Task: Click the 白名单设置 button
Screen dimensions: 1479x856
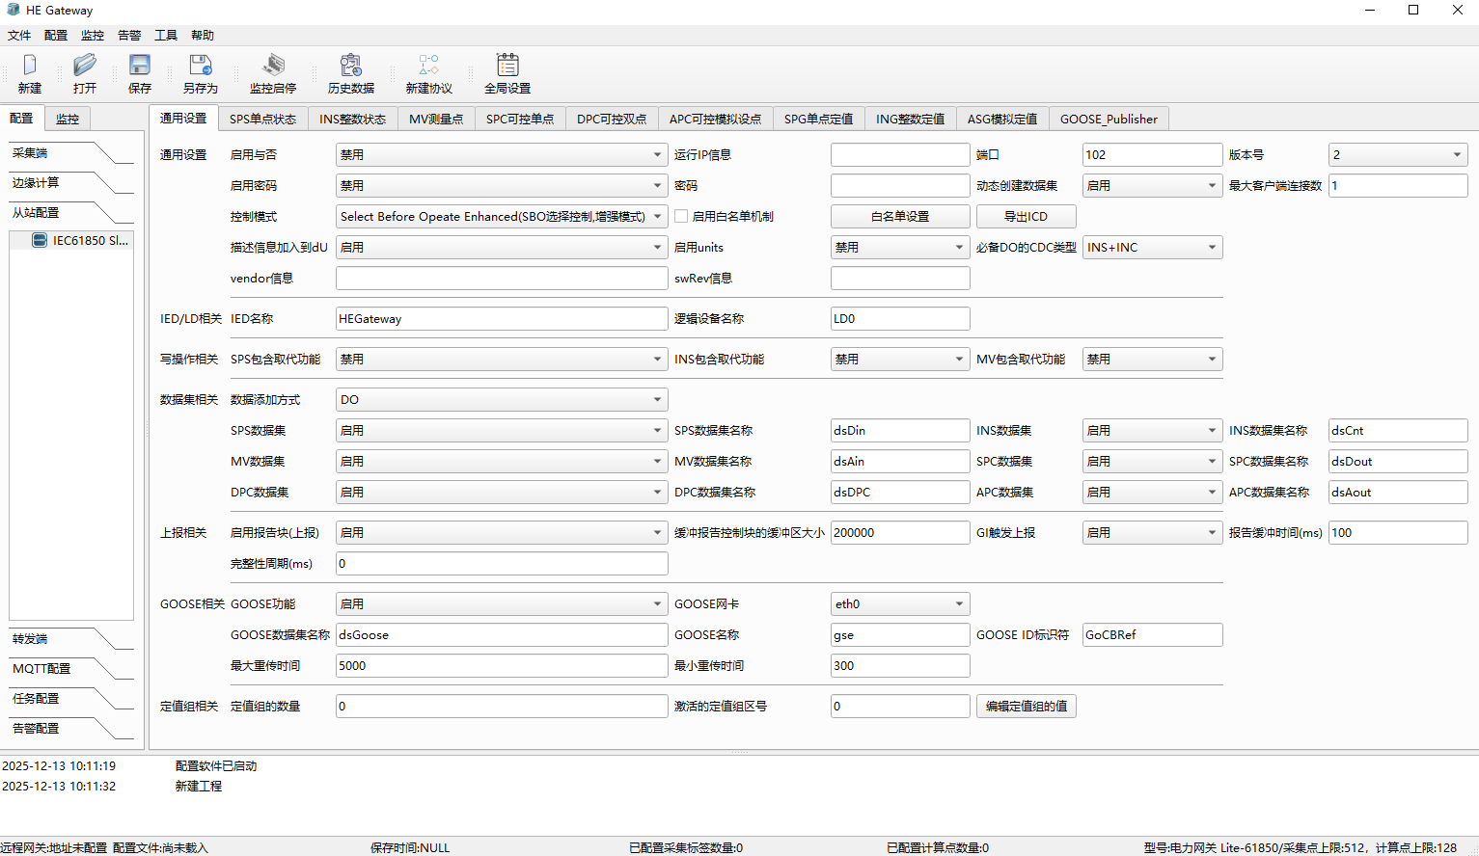Action: (x=899, y=217)
